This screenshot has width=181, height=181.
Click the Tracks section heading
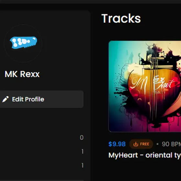tap(121, 18)
